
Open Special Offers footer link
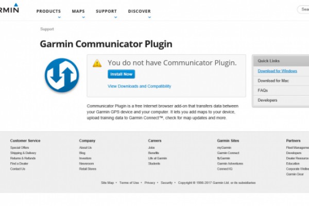[20, 148]
